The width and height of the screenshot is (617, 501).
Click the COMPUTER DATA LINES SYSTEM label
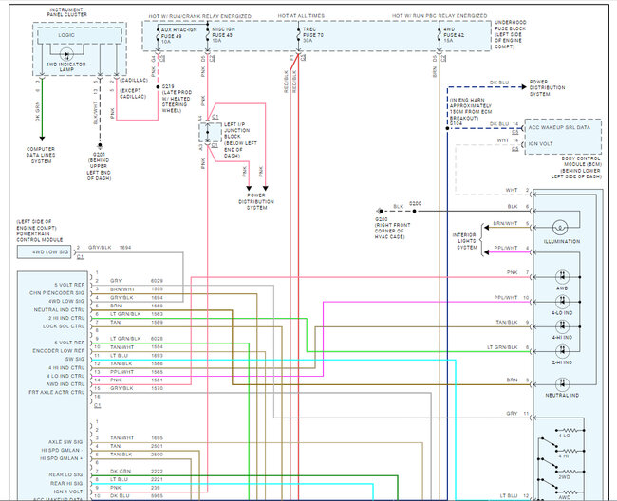(x=41, y=155)
